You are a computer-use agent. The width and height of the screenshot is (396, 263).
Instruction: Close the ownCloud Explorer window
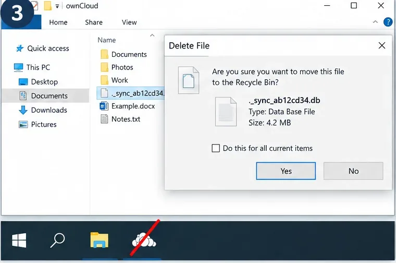[381, 6]
